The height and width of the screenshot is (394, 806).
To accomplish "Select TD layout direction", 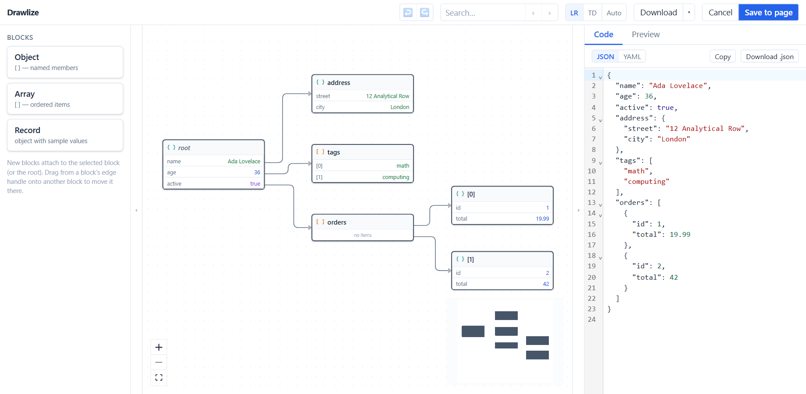I will 592,13.
